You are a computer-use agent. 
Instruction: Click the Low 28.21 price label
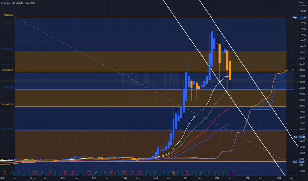click(x=300, y=162)
